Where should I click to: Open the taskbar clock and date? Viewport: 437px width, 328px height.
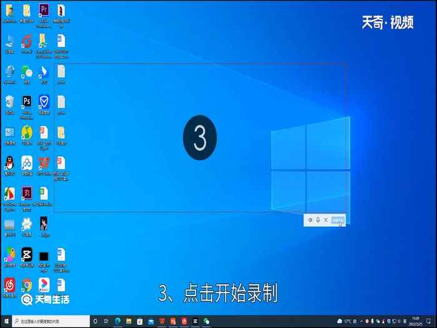tap(416, 322)
